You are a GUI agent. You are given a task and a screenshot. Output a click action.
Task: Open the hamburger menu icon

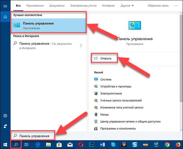(5, 6)
